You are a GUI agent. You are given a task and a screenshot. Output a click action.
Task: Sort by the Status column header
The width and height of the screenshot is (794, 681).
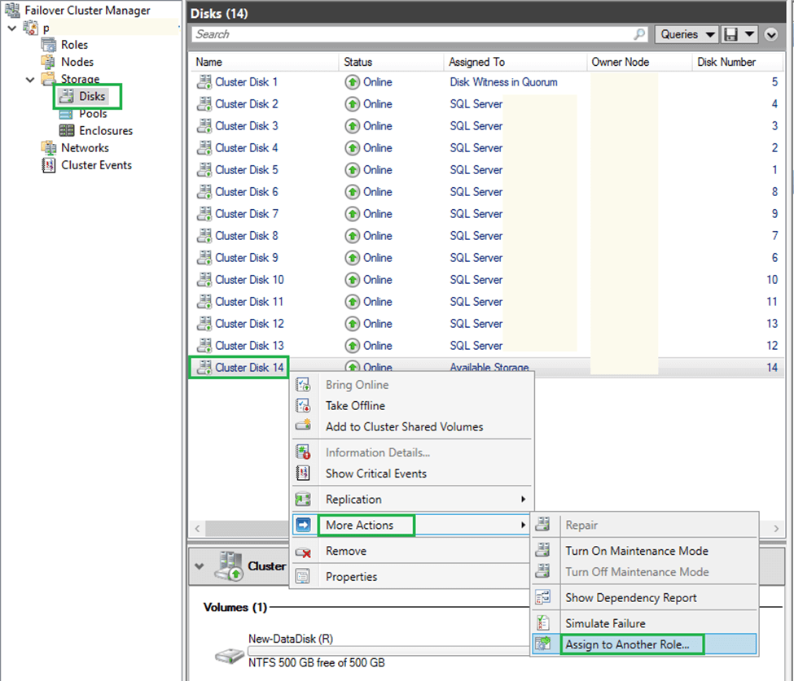click(392, 62)
